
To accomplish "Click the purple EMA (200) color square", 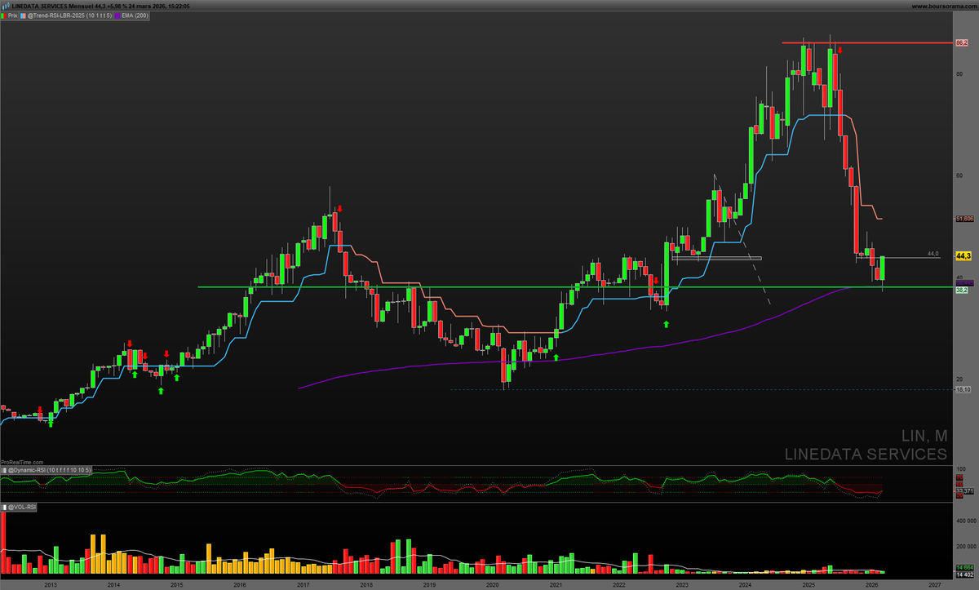I will click(117, 16).
